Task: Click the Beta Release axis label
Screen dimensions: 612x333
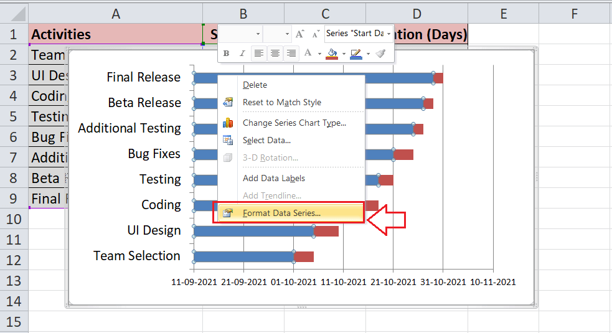Action: (144, 103)
